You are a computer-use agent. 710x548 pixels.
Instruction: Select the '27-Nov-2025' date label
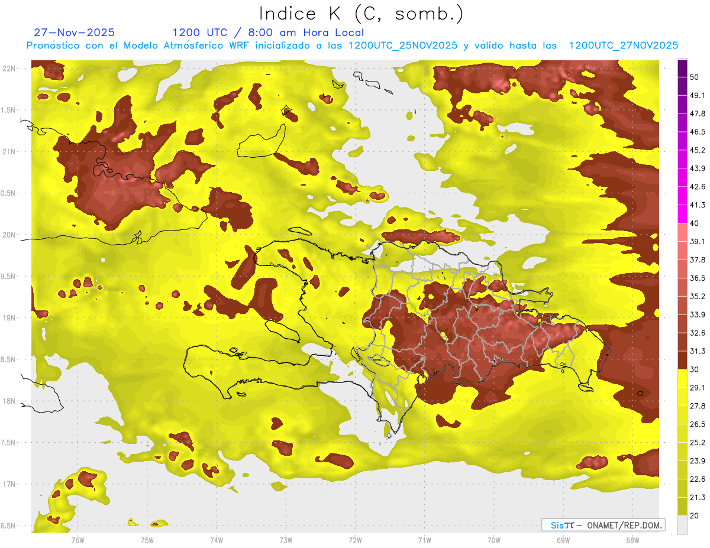[x=75, y=33]
